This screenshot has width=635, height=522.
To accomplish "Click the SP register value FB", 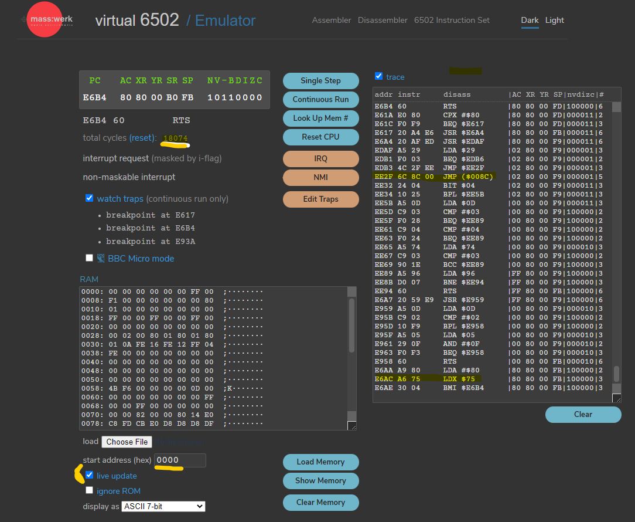I will 187,97.
